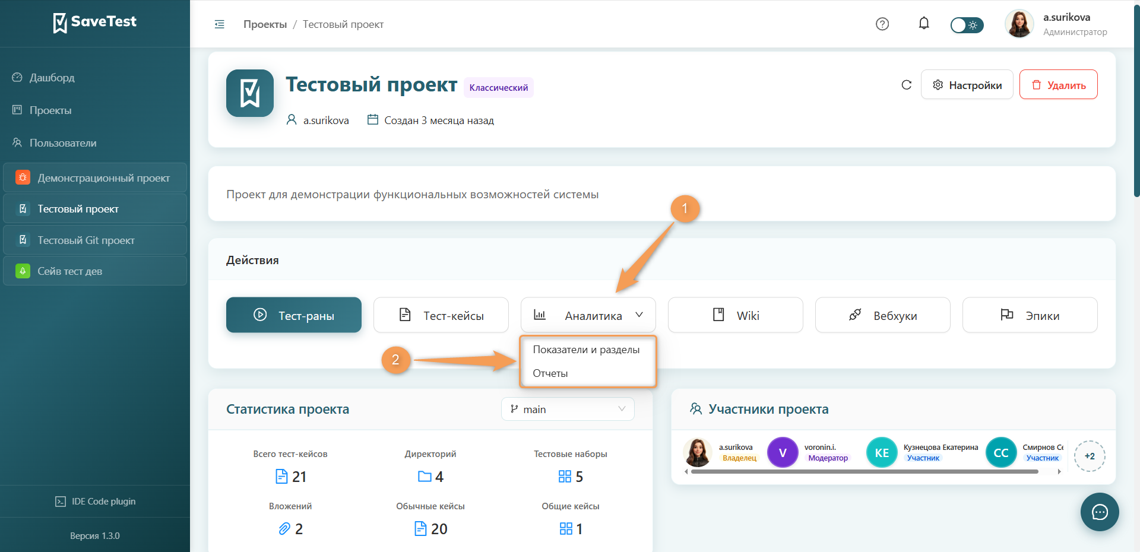The height and width of the screenshot is (552, 1140).
Task: Click the Классический tag
Action: point(499,88)
